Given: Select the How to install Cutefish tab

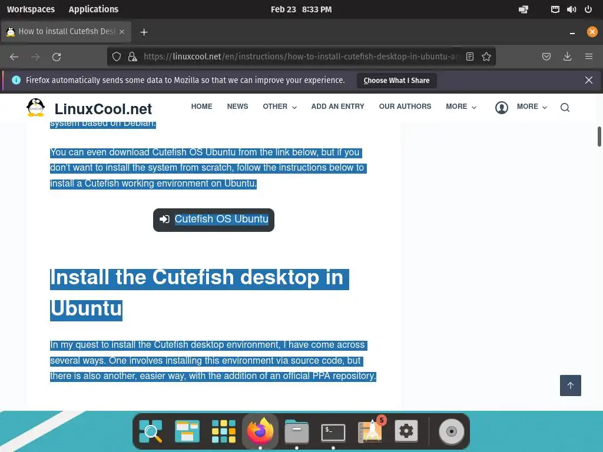Looking at the screenshot, I should click(x=66, y=32).
